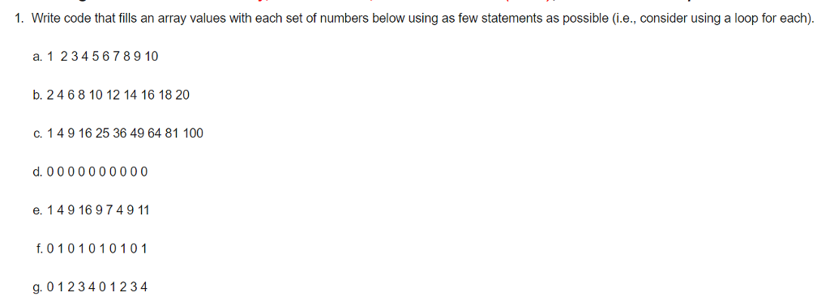Click the word "values" in the question

coord(207,19)
